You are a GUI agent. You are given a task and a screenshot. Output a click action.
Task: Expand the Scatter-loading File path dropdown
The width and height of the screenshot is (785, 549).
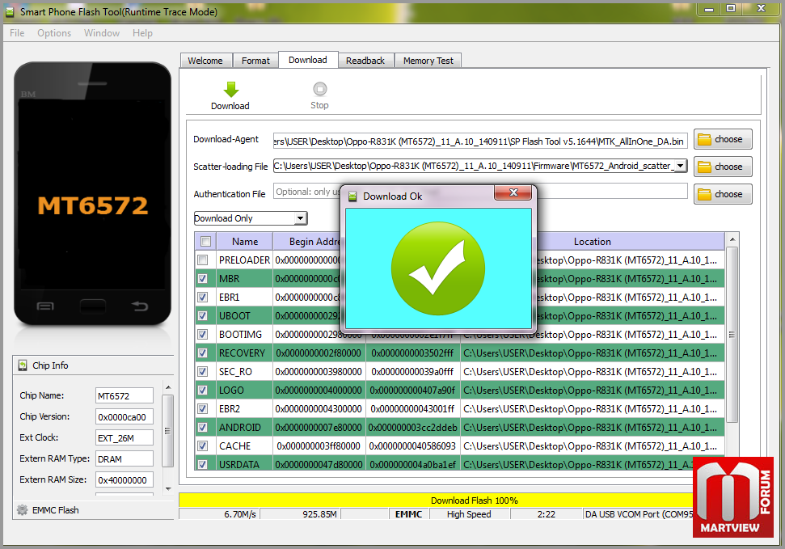[x=680, y=166]
